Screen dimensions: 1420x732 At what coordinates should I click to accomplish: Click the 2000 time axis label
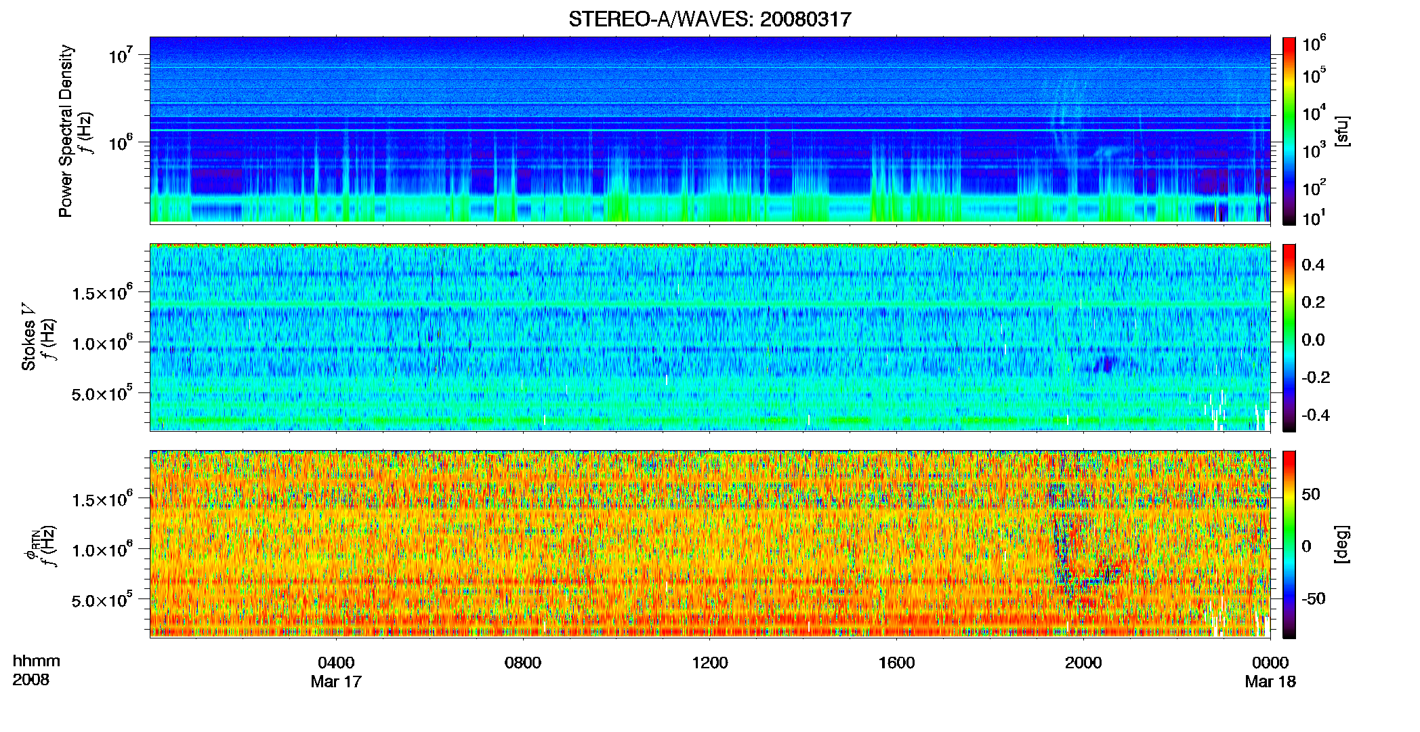click(x=1083, y=663)
